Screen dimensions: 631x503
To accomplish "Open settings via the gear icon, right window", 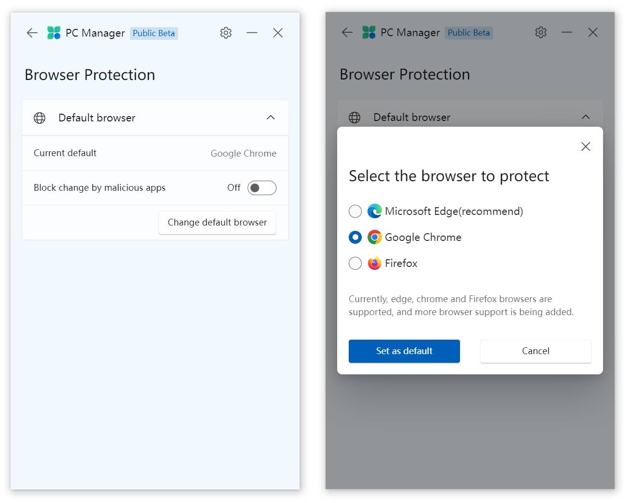I will [540, 32].
